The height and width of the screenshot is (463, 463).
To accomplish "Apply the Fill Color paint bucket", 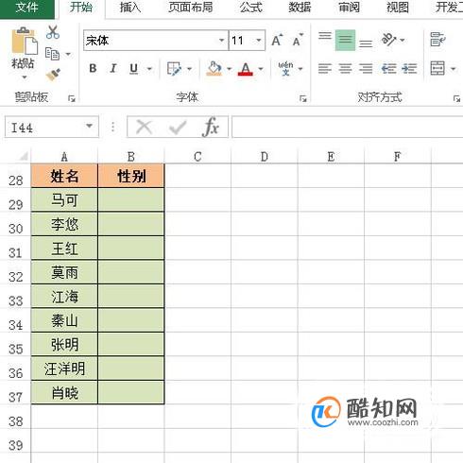I will (214, 68).
